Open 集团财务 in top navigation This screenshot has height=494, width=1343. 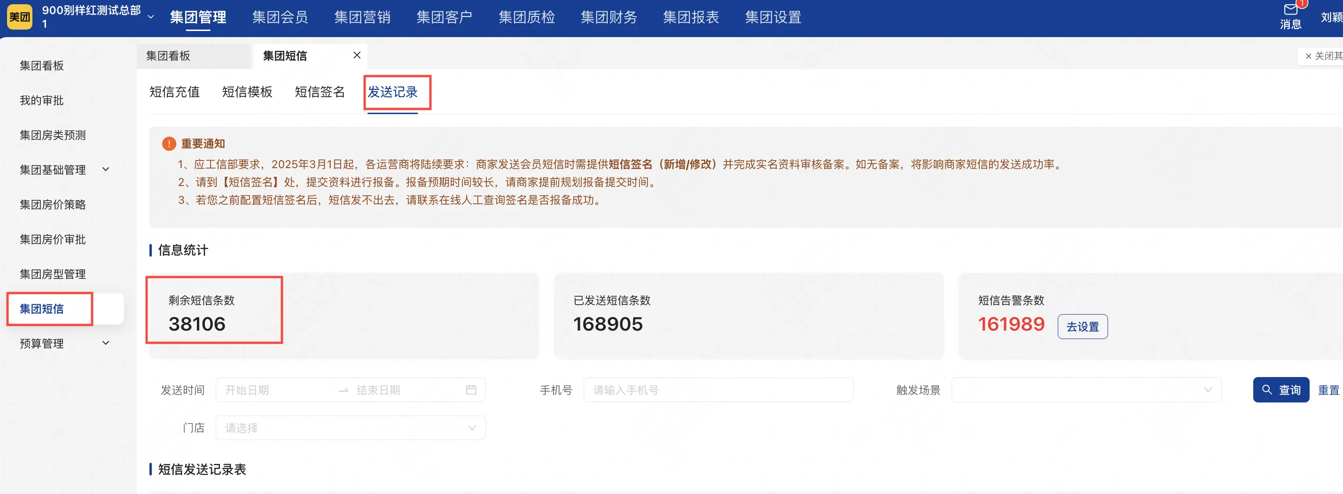pyautogui.click(x=609, y=17)
